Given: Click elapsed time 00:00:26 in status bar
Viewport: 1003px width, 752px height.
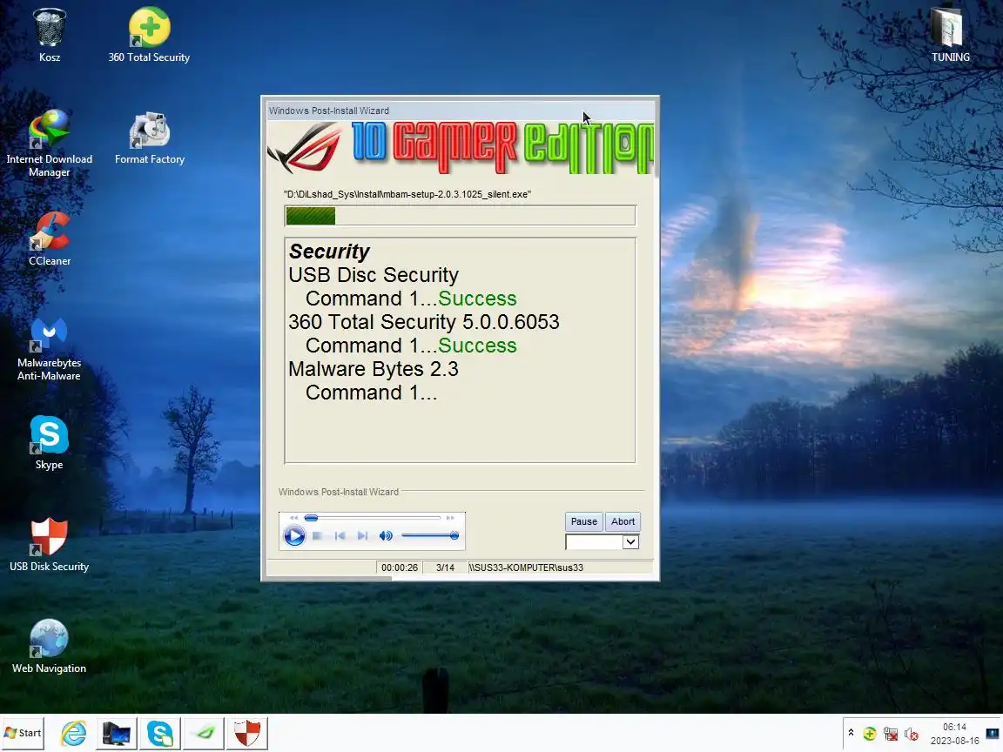Looking at the screenshot, I should [x=399, y=567].
